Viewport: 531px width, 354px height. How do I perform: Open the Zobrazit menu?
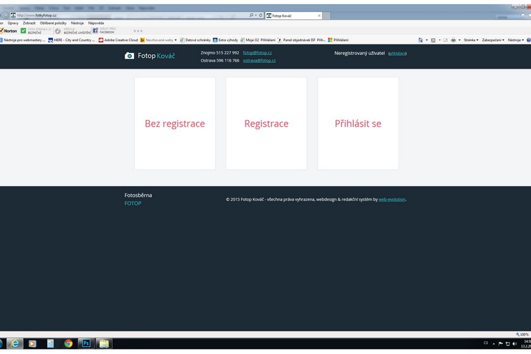point(29,23)
